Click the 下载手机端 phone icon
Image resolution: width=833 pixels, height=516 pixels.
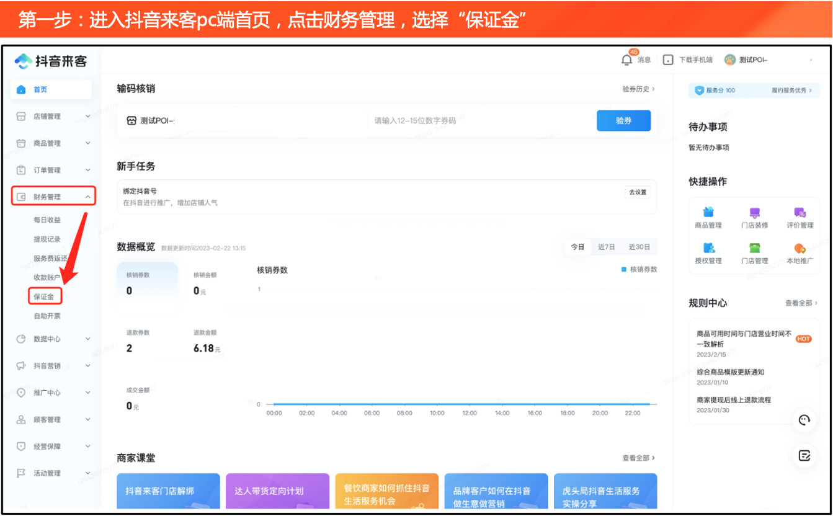pyautogui.click(x=668, y=60)
